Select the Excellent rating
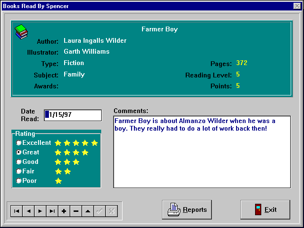Viewport: 304px width, 228px height. pos(19,143)
